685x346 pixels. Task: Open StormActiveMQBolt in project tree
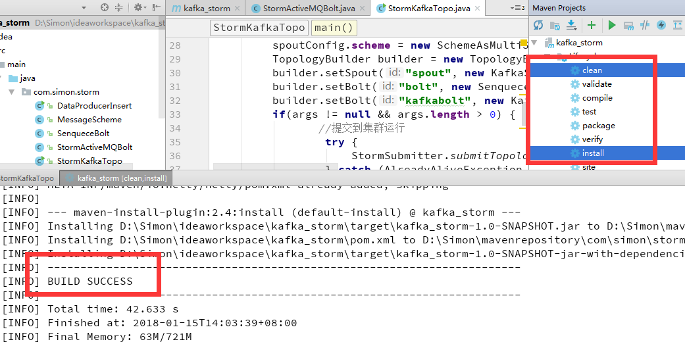point(95,147)
